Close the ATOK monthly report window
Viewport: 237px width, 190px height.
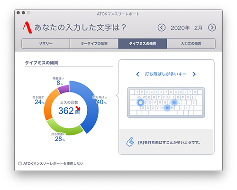(18, 13)
